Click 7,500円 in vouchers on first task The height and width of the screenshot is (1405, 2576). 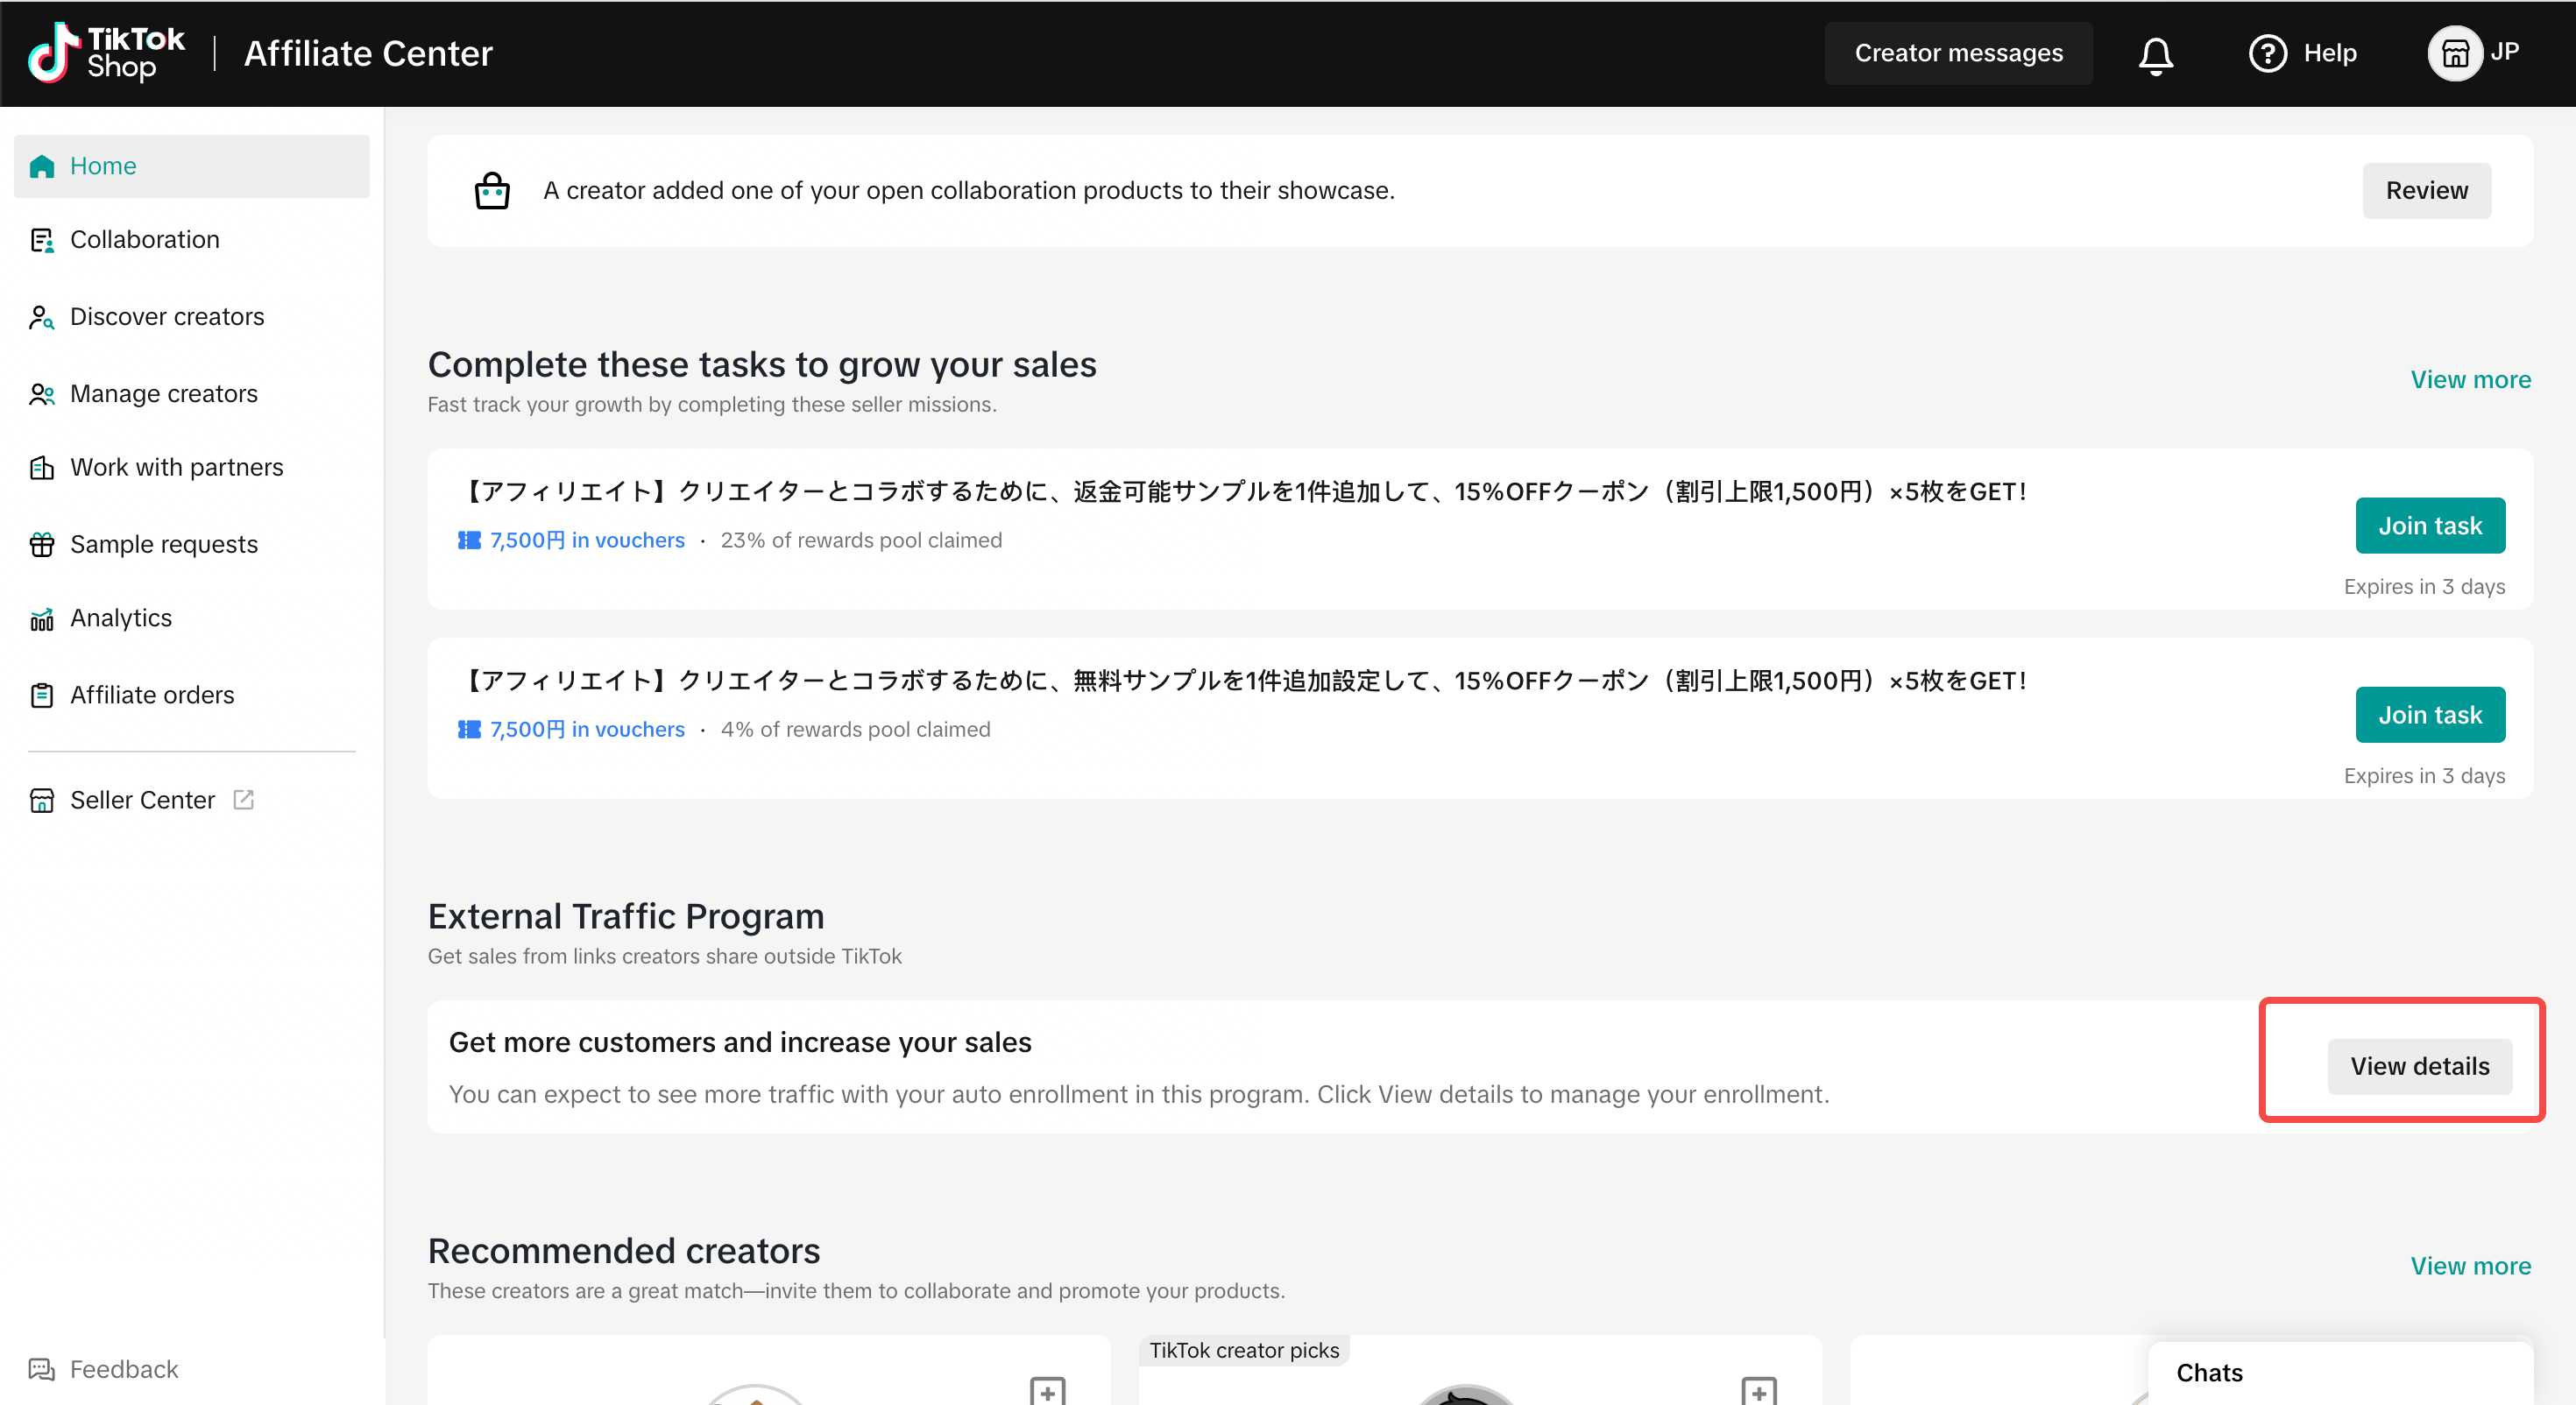point(587,540)
